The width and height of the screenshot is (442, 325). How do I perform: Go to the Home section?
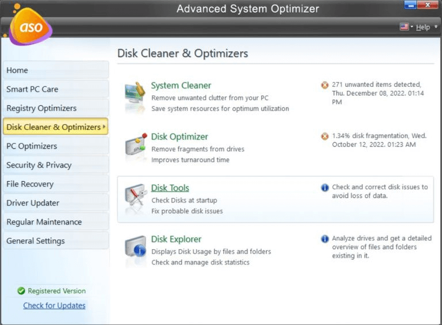pyautogui.click(x=55, y=70)
